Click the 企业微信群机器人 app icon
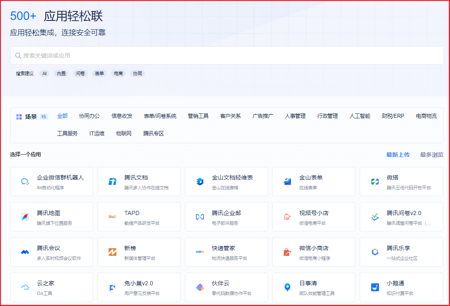The image size is (450, 306). (25, 182)
